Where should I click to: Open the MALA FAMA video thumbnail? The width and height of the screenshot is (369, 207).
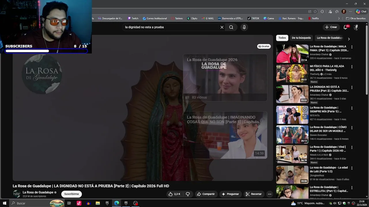(292, 53)
